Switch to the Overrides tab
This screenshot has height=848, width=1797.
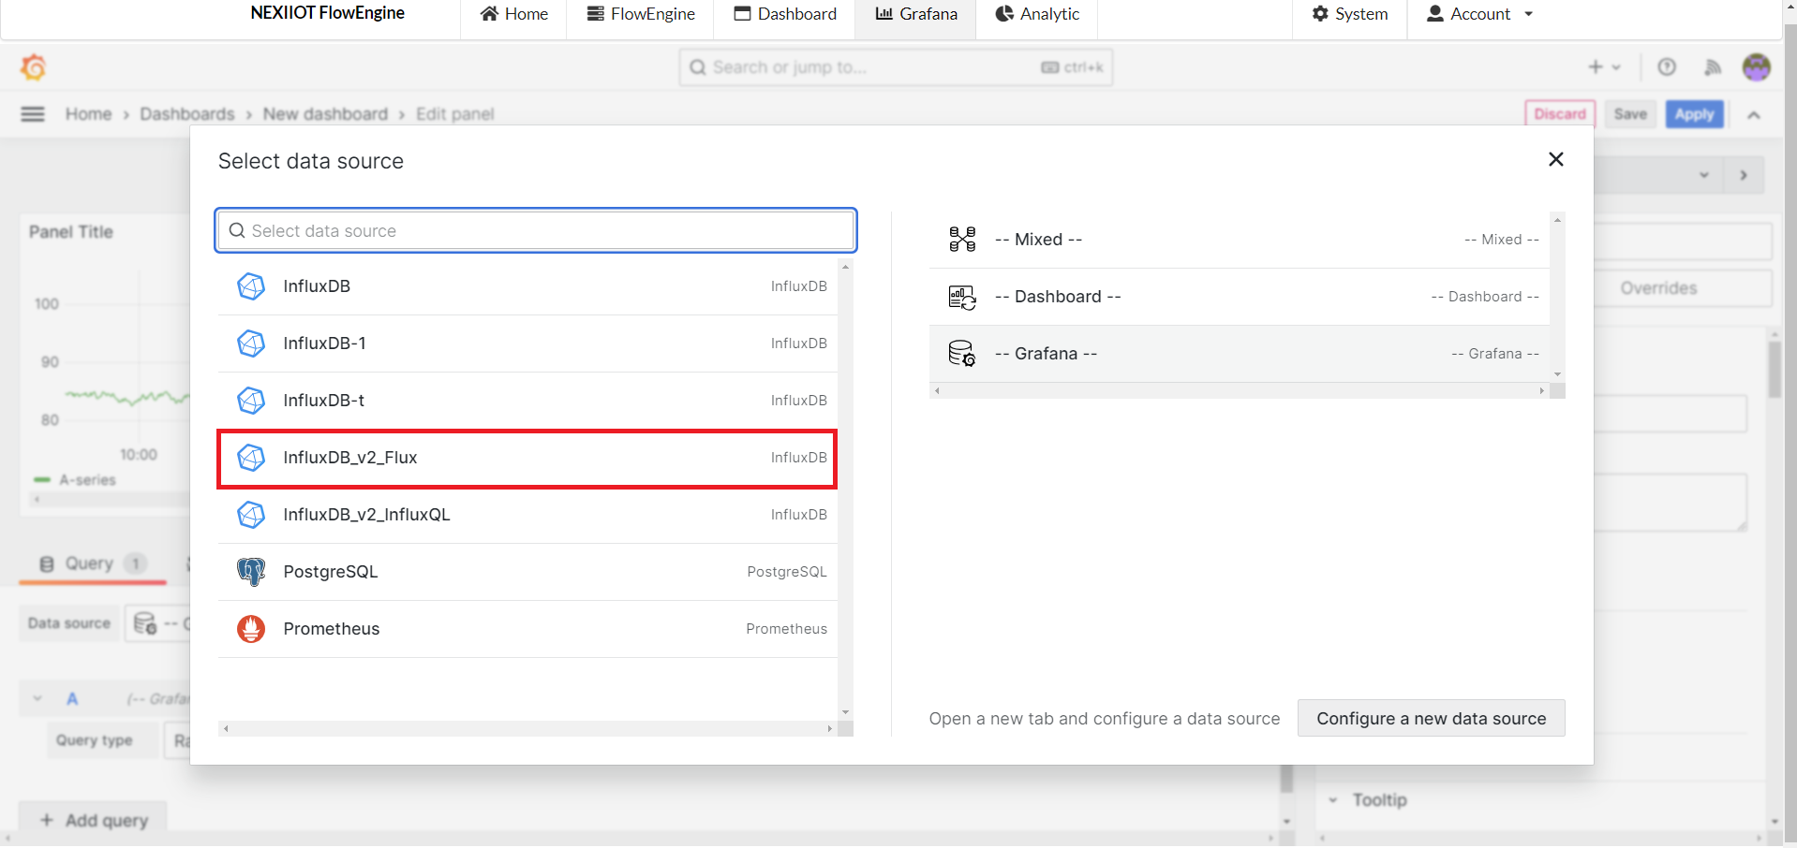coord(1658,288)
